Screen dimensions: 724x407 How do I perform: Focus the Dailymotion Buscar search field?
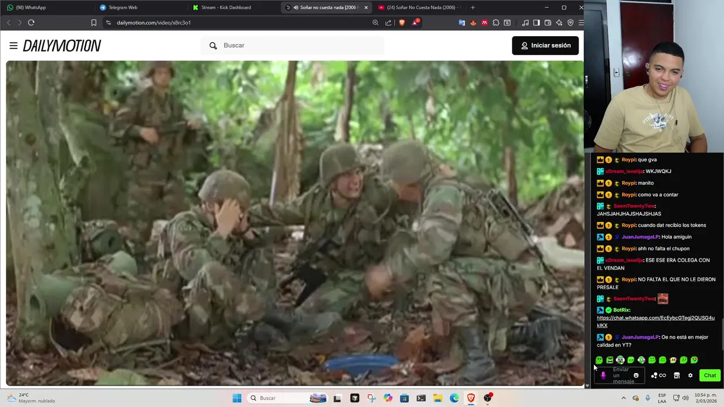(x=292, y=45)
